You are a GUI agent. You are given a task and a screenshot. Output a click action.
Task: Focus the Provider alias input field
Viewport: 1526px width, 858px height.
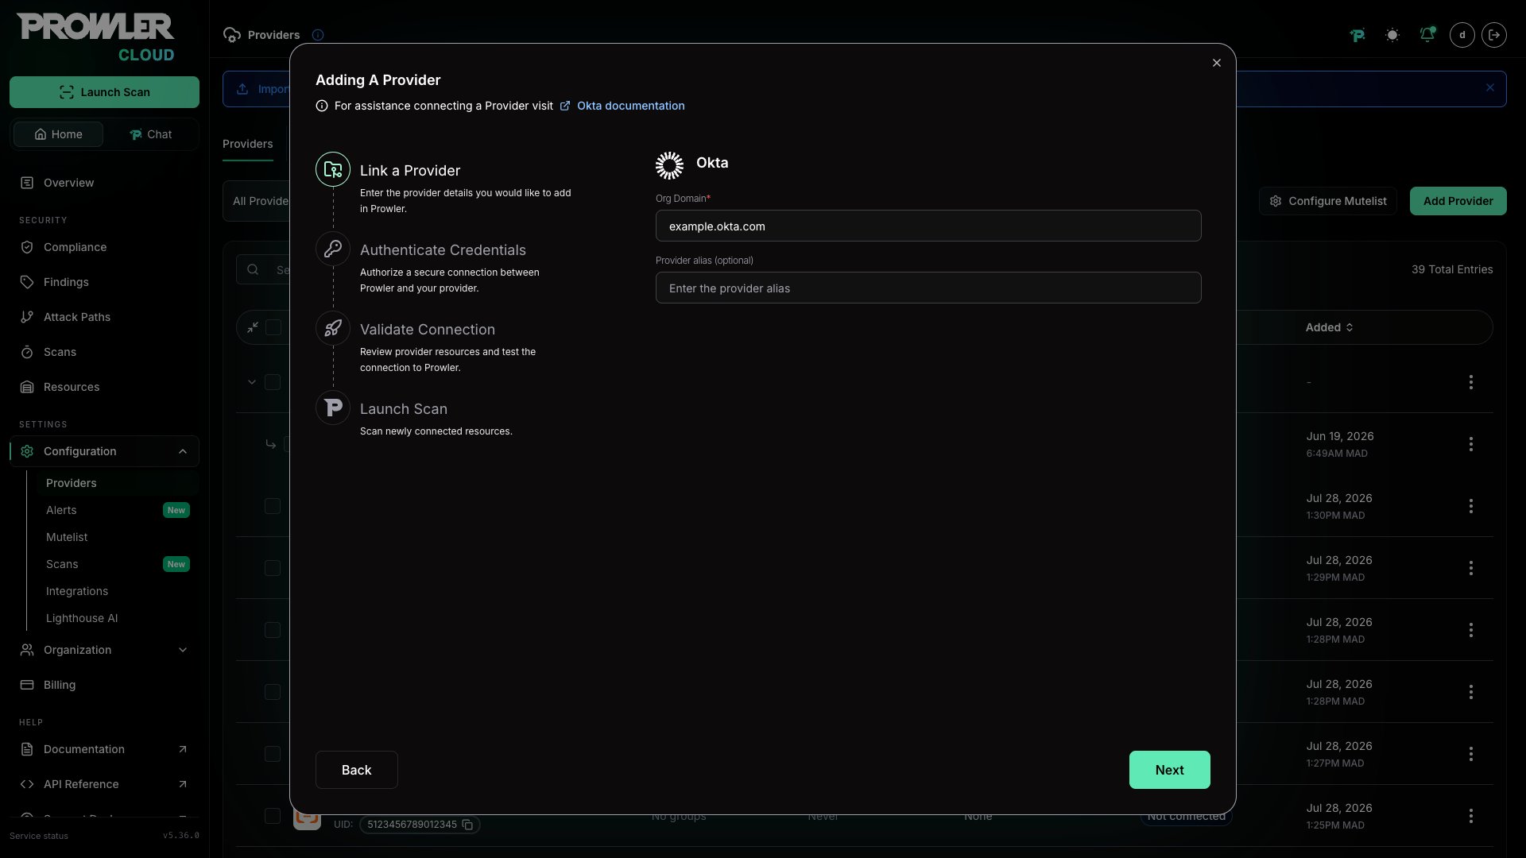pyautogui.click(x=928, y=288)
